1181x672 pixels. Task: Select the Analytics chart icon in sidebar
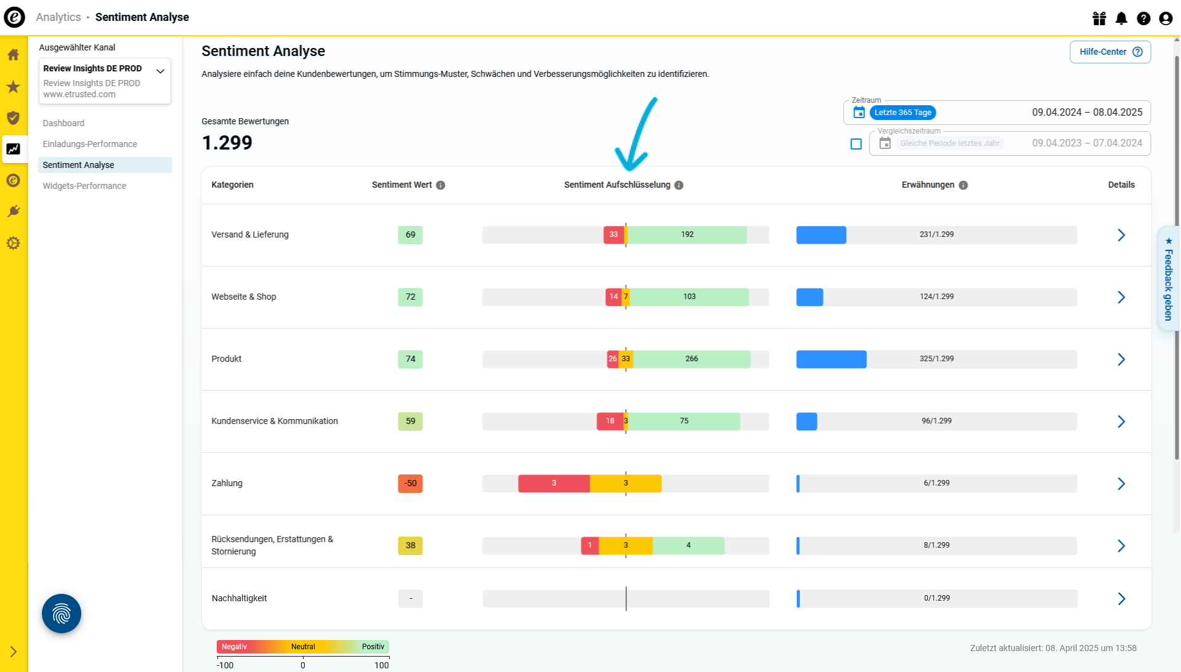(x=12, y=149)
